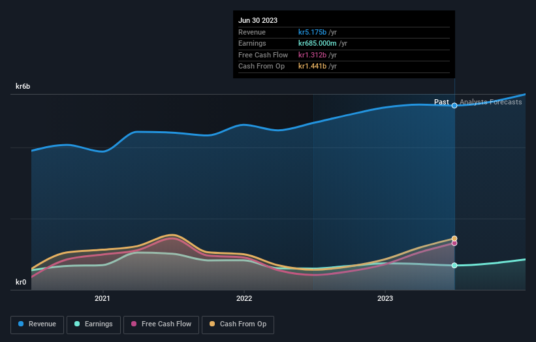Viewport: 536px width, 342px height.
Task: Click the Earnings row label in tooltip
Action: (x=252, y=43)
